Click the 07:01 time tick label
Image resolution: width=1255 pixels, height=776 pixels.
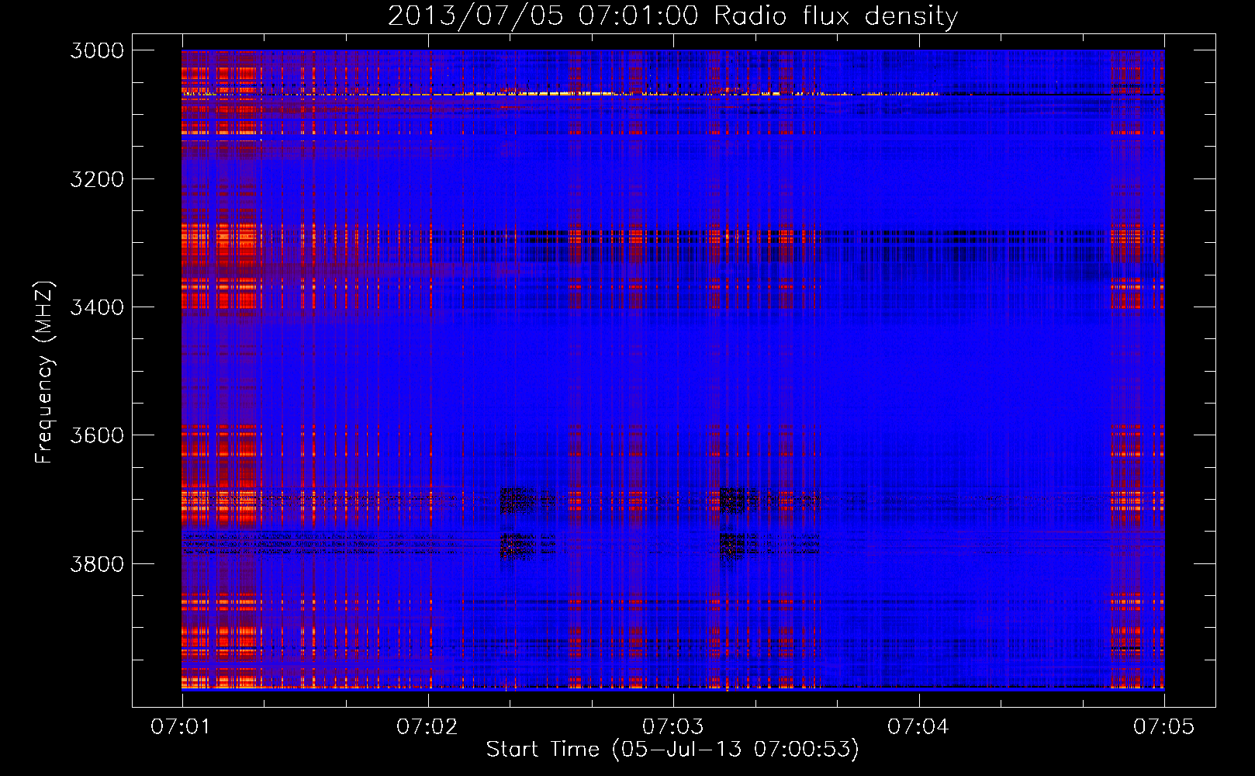coord(182,727)
